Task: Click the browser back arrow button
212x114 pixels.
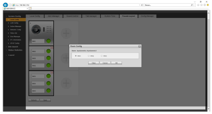Action: (x=5, y=5)
